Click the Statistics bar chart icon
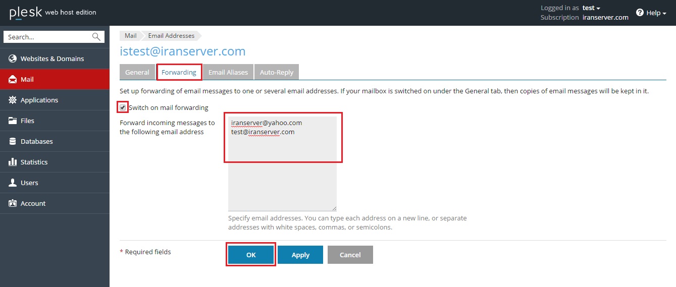 pos(13,162)
